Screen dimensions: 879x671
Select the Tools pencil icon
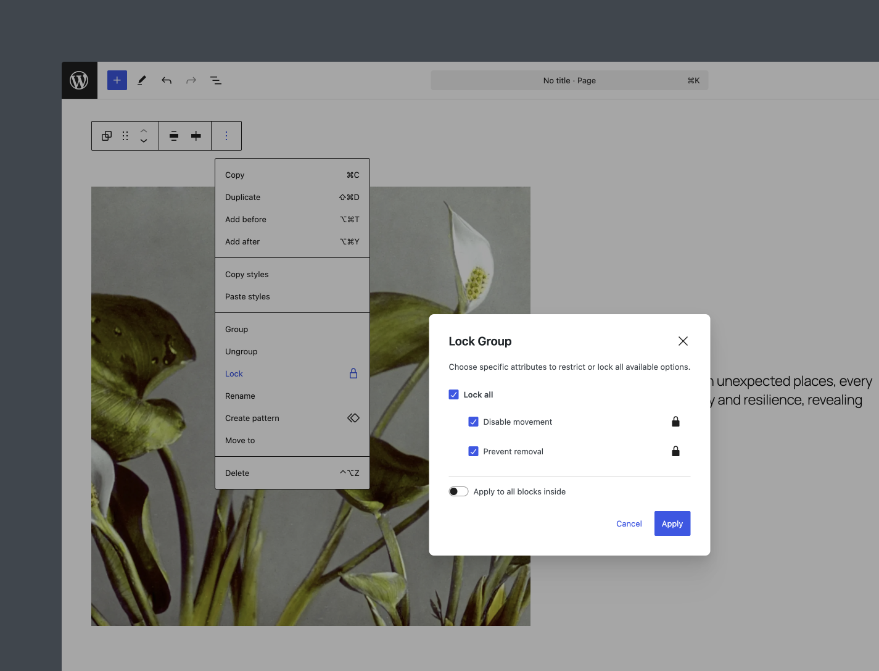coord(142,80)
